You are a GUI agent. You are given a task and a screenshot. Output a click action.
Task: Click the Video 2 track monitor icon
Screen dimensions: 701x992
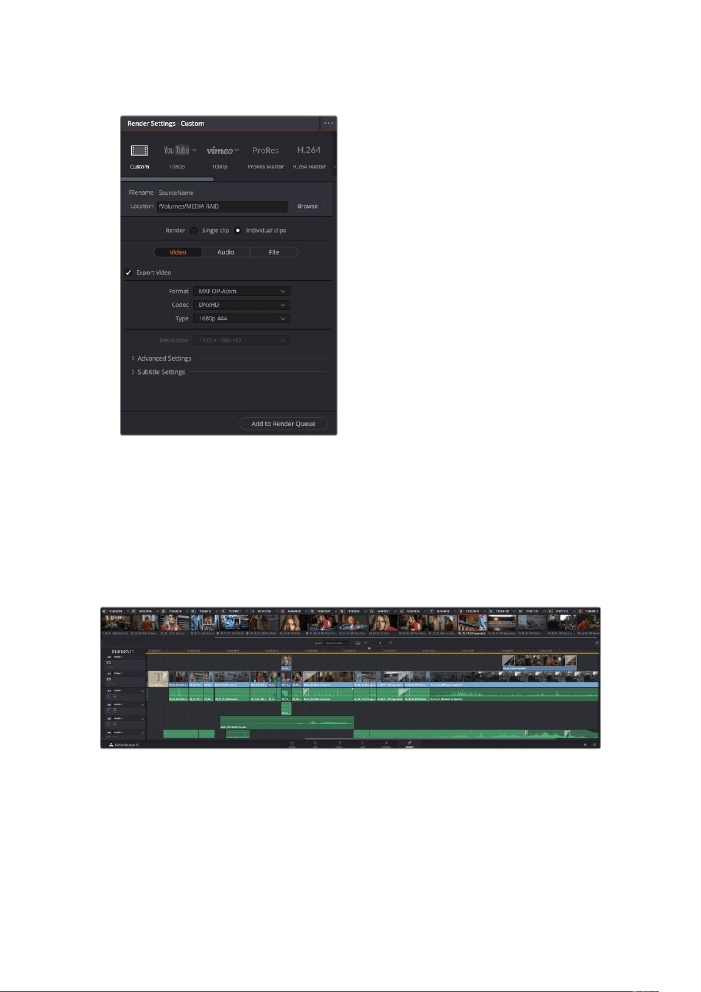(109, 663)
